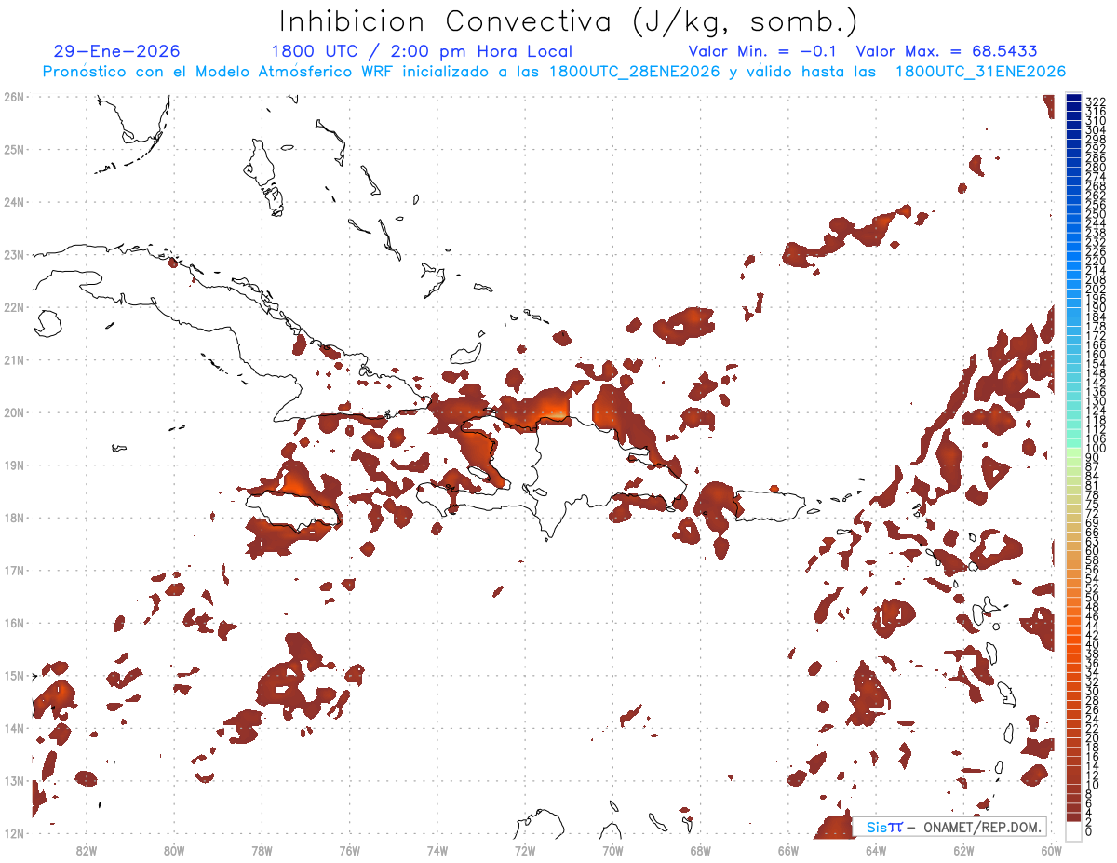The image size is (1117, 863).
Task: Click the 74W longitude label
Action: [437, 850]
